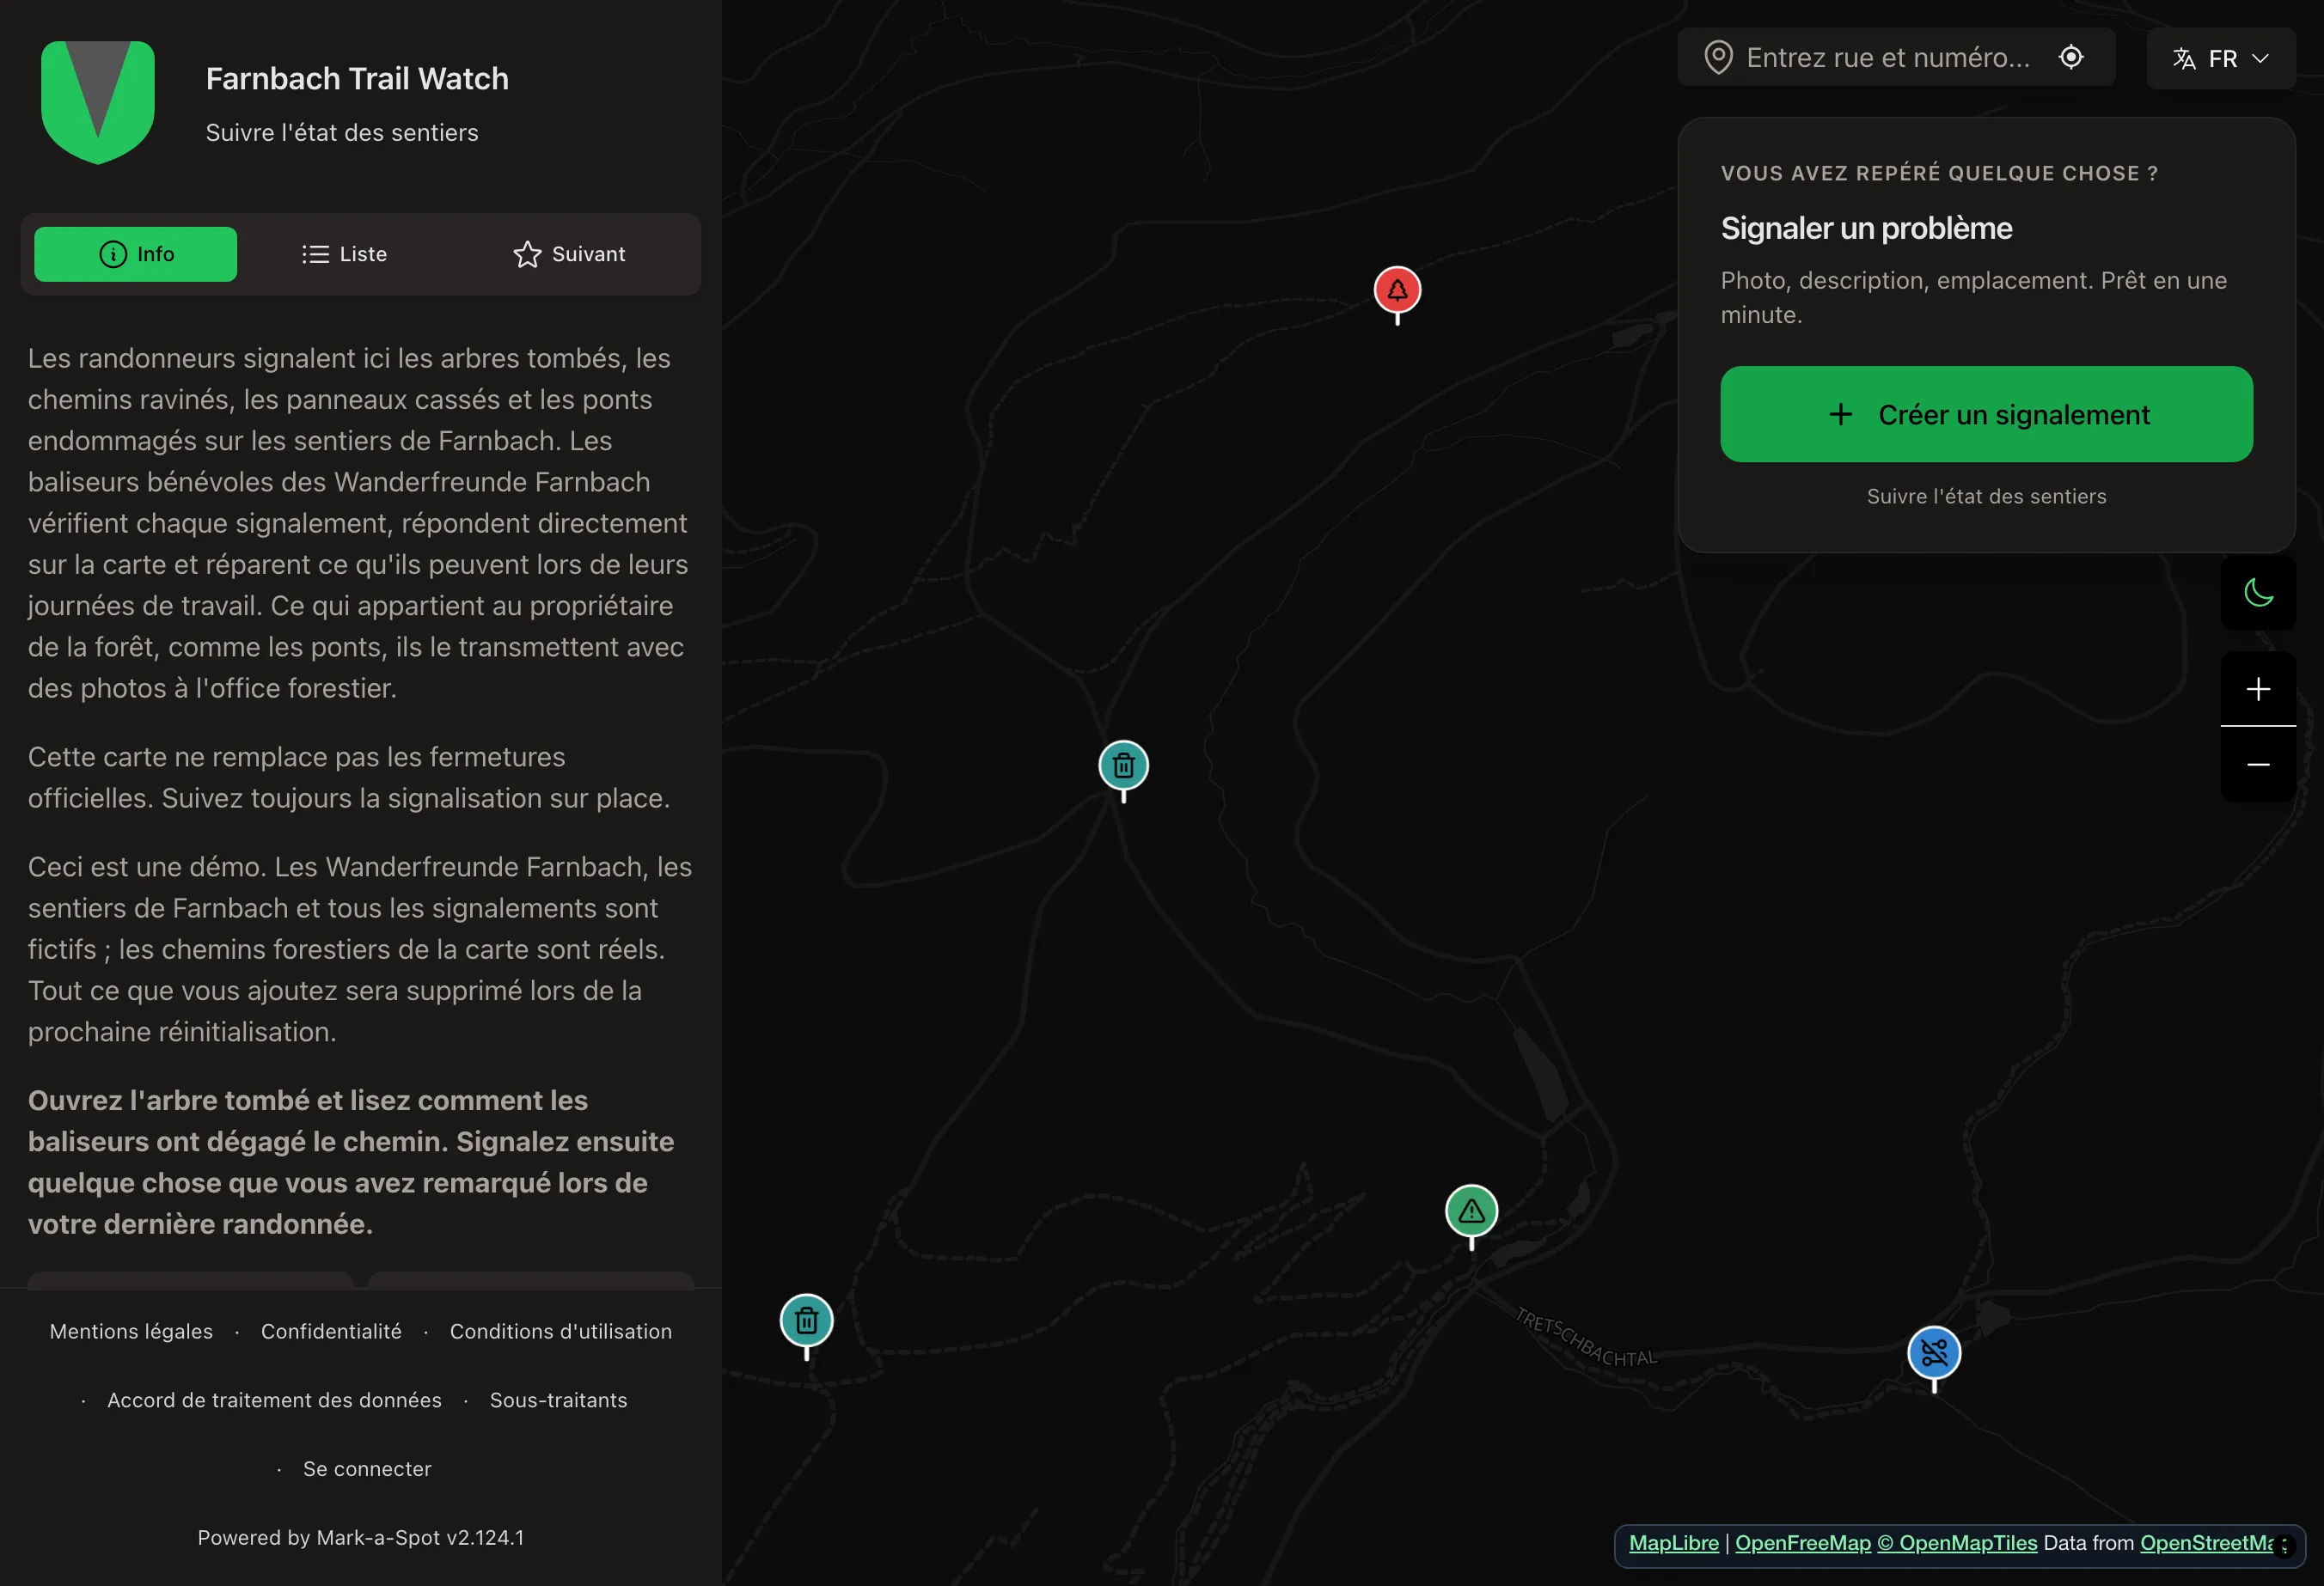Viewport: 2324px width, 1586px height.
Task: Locate me with the crosshair icon
Action: pos(2071,58)
